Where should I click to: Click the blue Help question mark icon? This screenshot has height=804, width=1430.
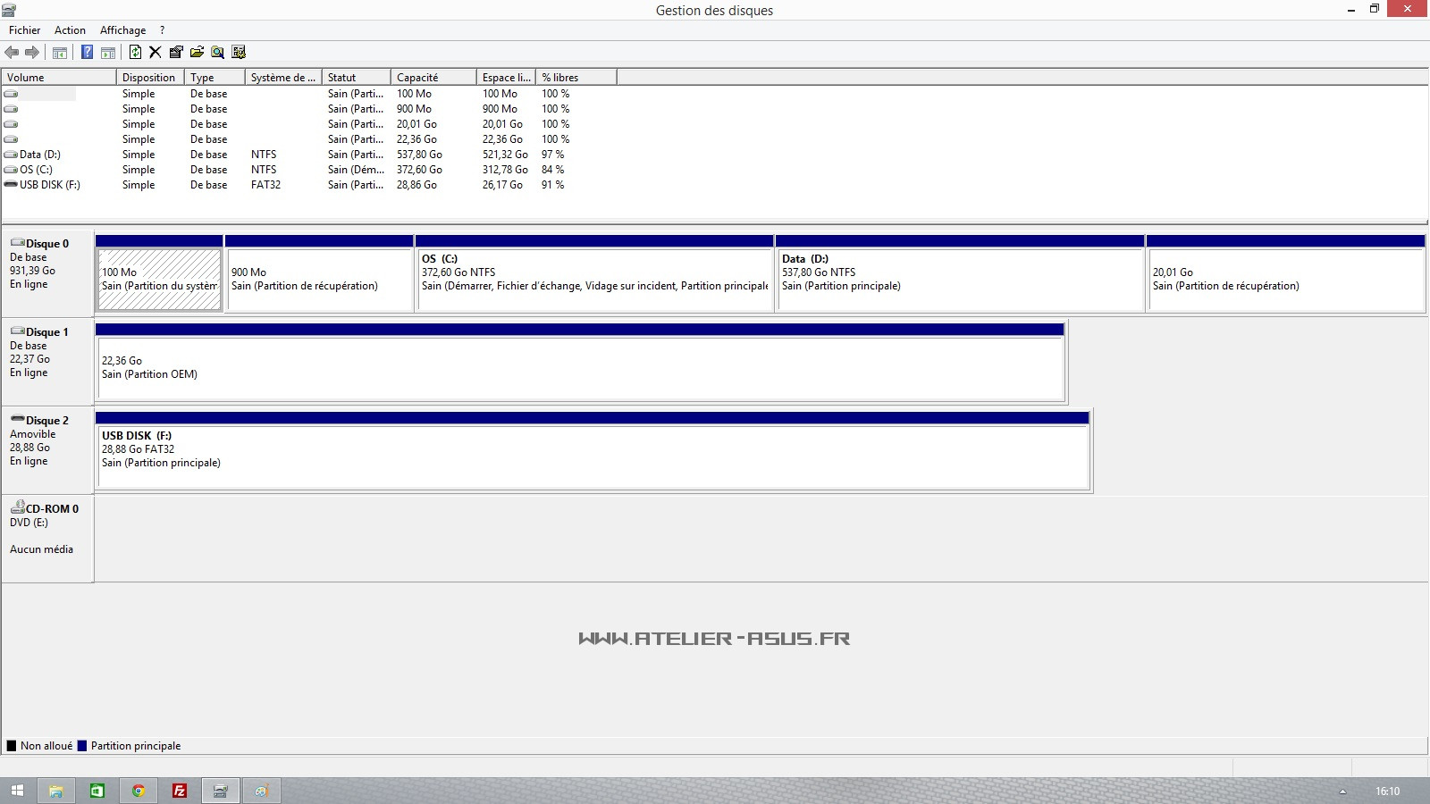[x=87, y=52]
